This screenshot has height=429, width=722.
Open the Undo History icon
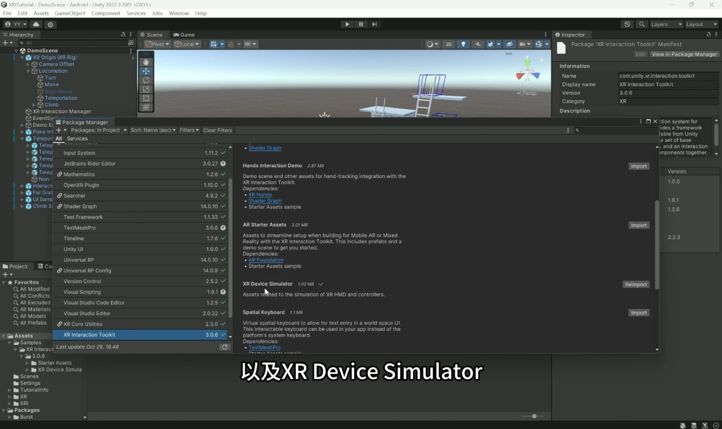point(627,24)
